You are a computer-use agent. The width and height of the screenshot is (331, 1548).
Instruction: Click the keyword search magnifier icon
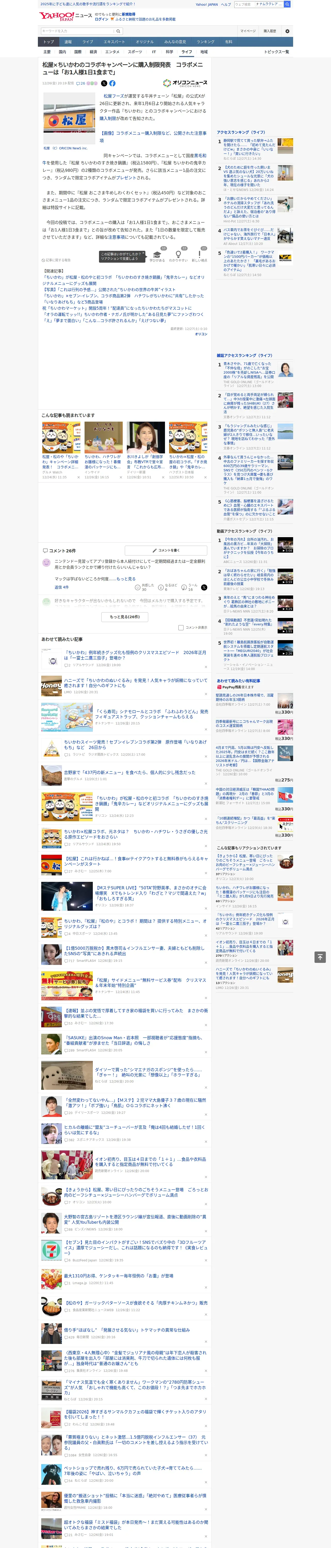[x=118, y=31]
